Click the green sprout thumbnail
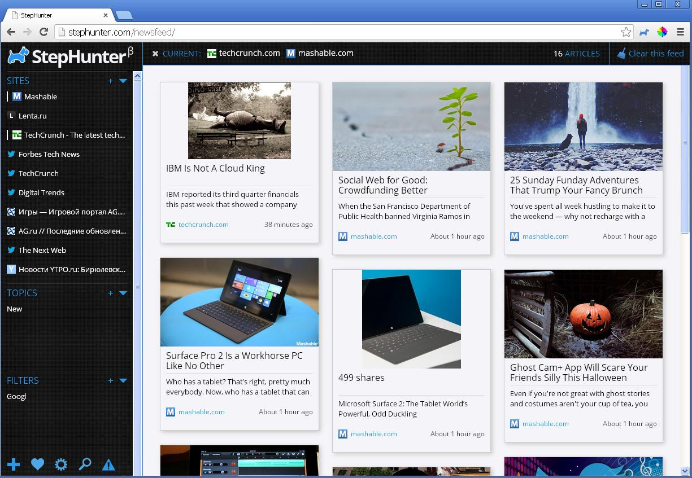 coord(411,126)
